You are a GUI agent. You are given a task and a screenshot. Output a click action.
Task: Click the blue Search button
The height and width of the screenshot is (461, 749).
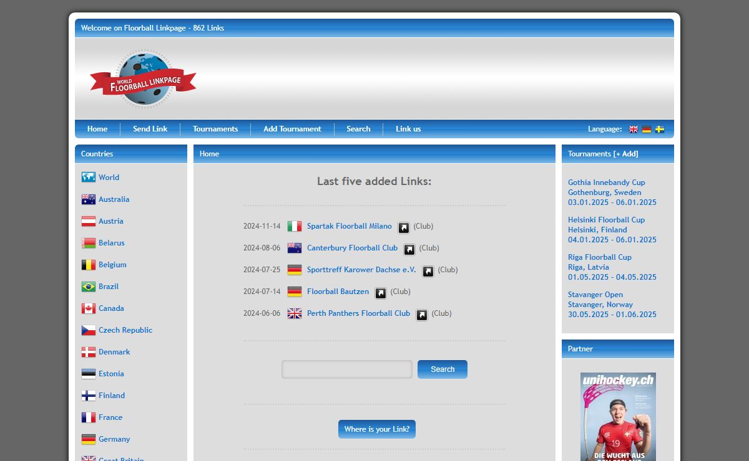pyautogui.click(x=443, y=369)
